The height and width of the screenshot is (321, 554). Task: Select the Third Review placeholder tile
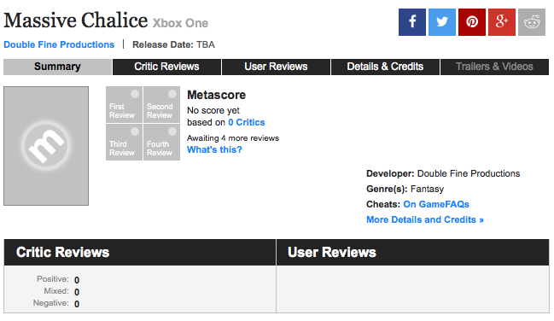[124, 142]
